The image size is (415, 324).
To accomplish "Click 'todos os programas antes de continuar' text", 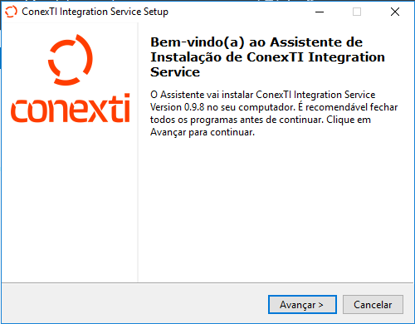I will pyautogui.click(x=237, y=120).
